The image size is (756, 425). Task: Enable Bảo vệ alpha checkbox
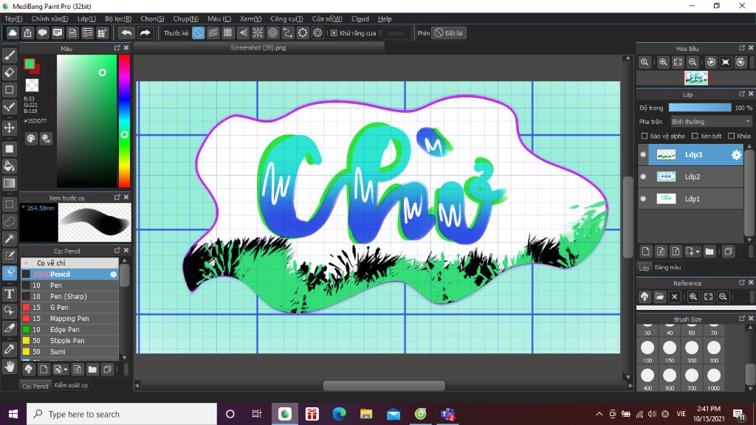(645, 136)
